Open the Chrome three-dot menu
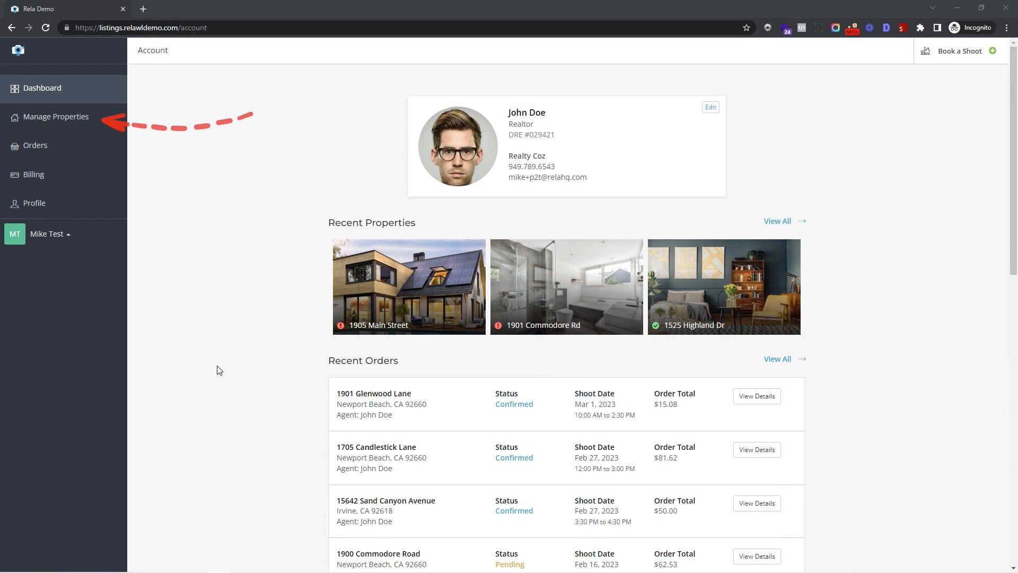 (1006, 28)
